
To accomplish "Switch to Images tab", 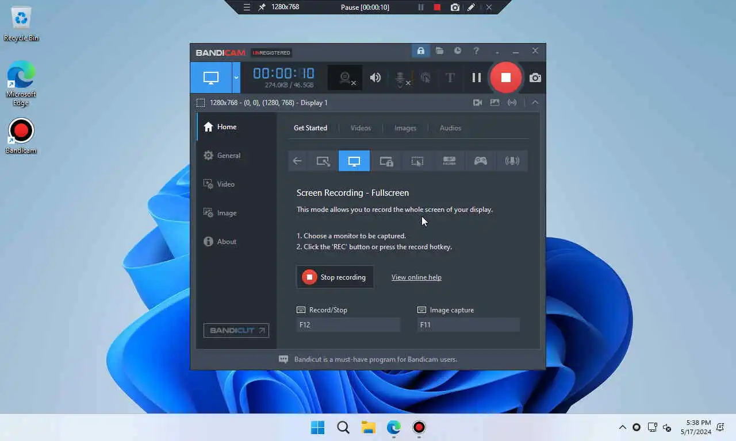I will tap(405, 128).
